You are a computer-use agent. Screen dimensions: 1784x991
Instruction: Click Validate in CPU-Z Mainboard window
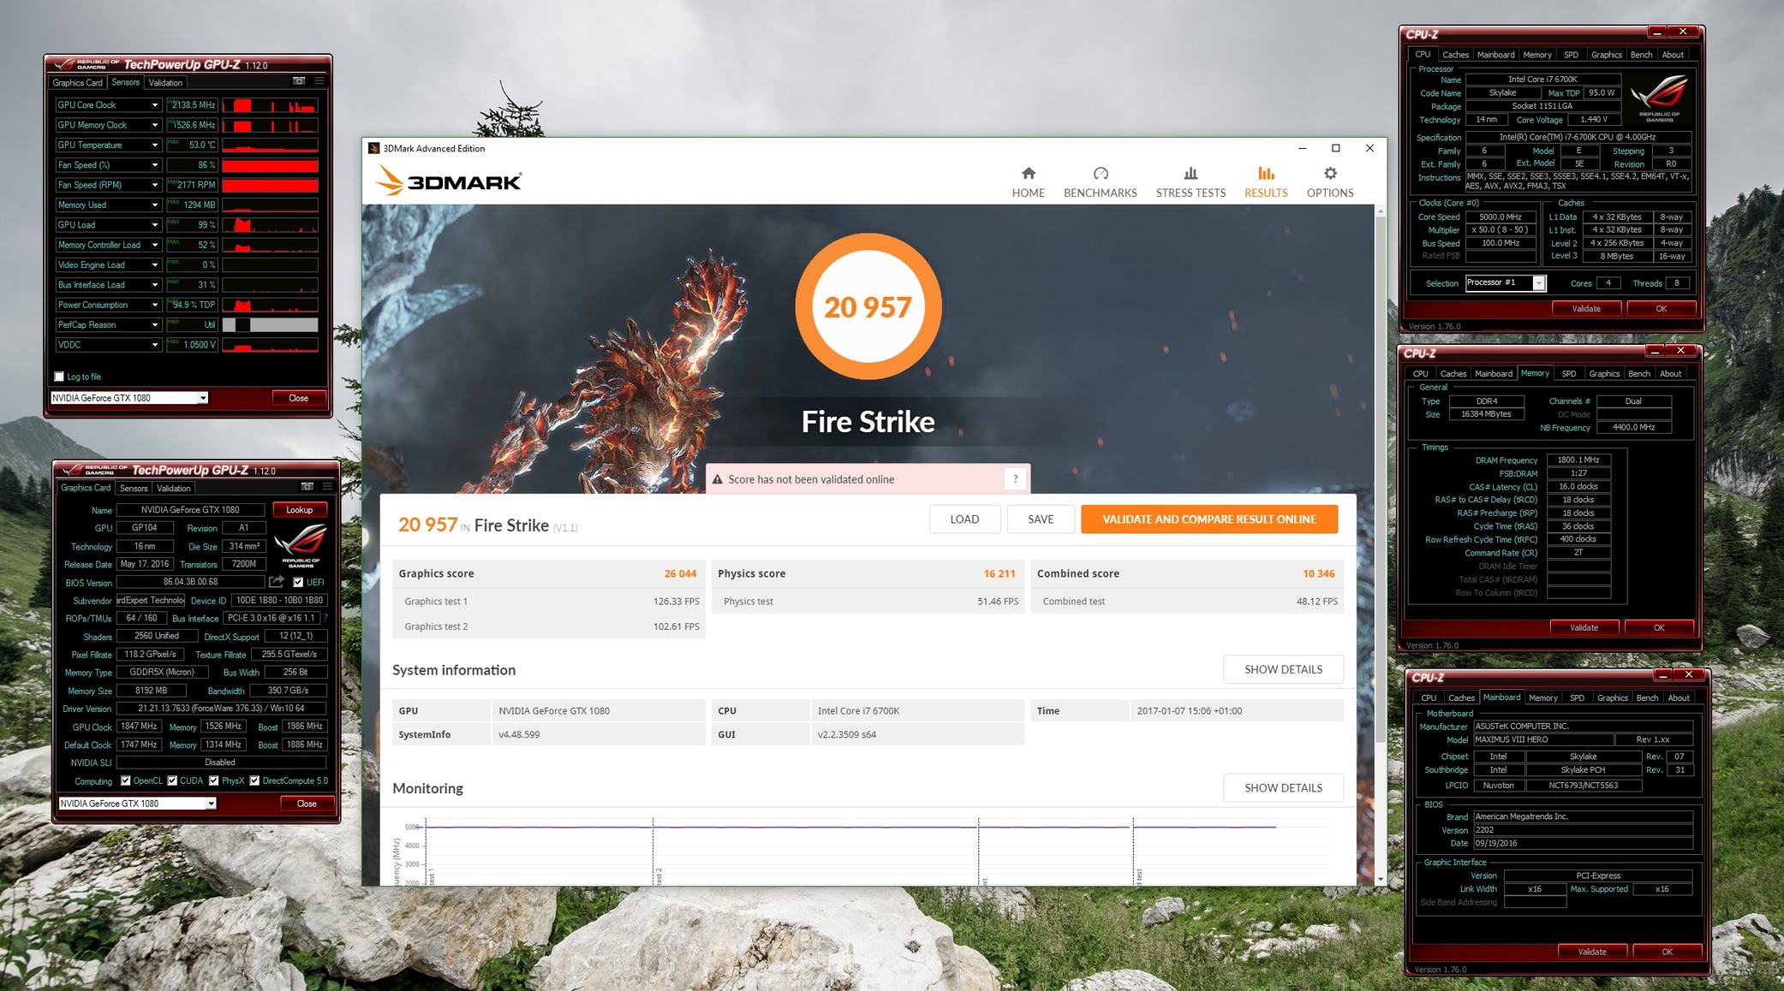pyautogui.click(x=1591, y=952)
